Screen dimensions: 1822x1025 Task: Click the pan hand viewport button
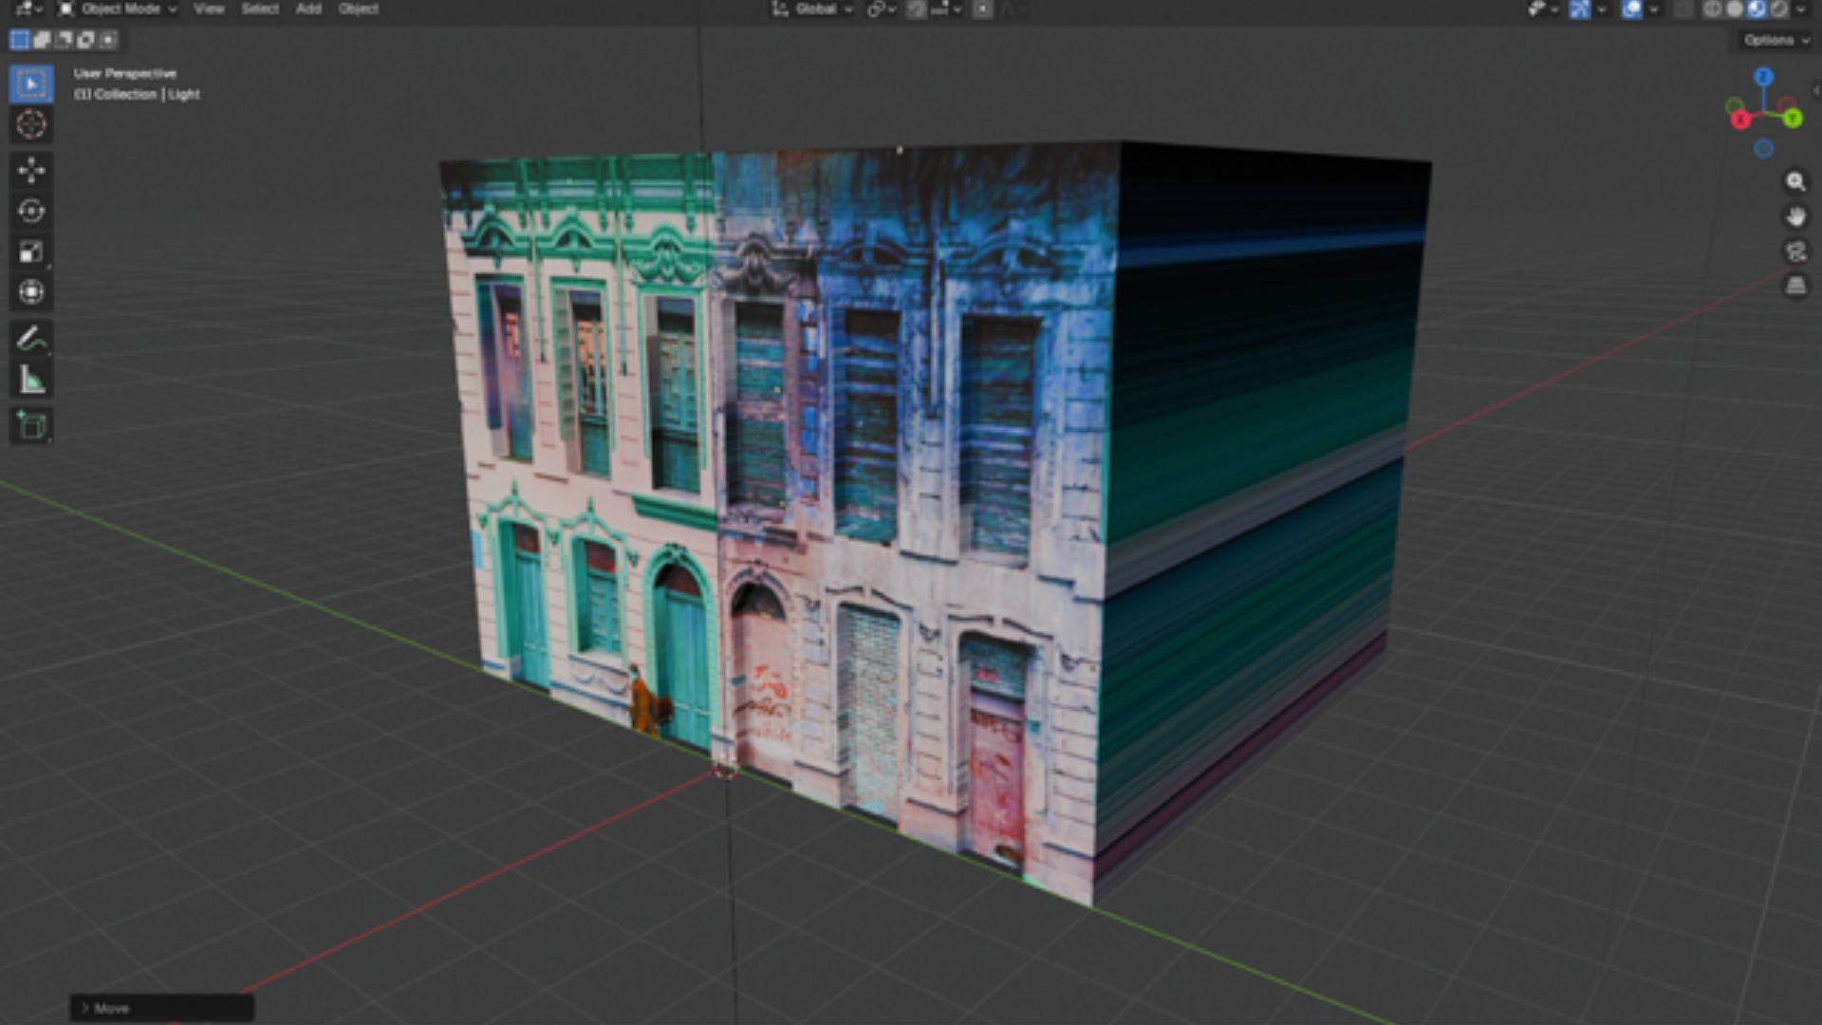click(1795, 216)
